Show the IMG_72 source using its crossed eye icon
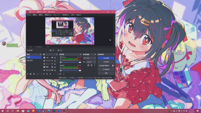 (52, 64)
